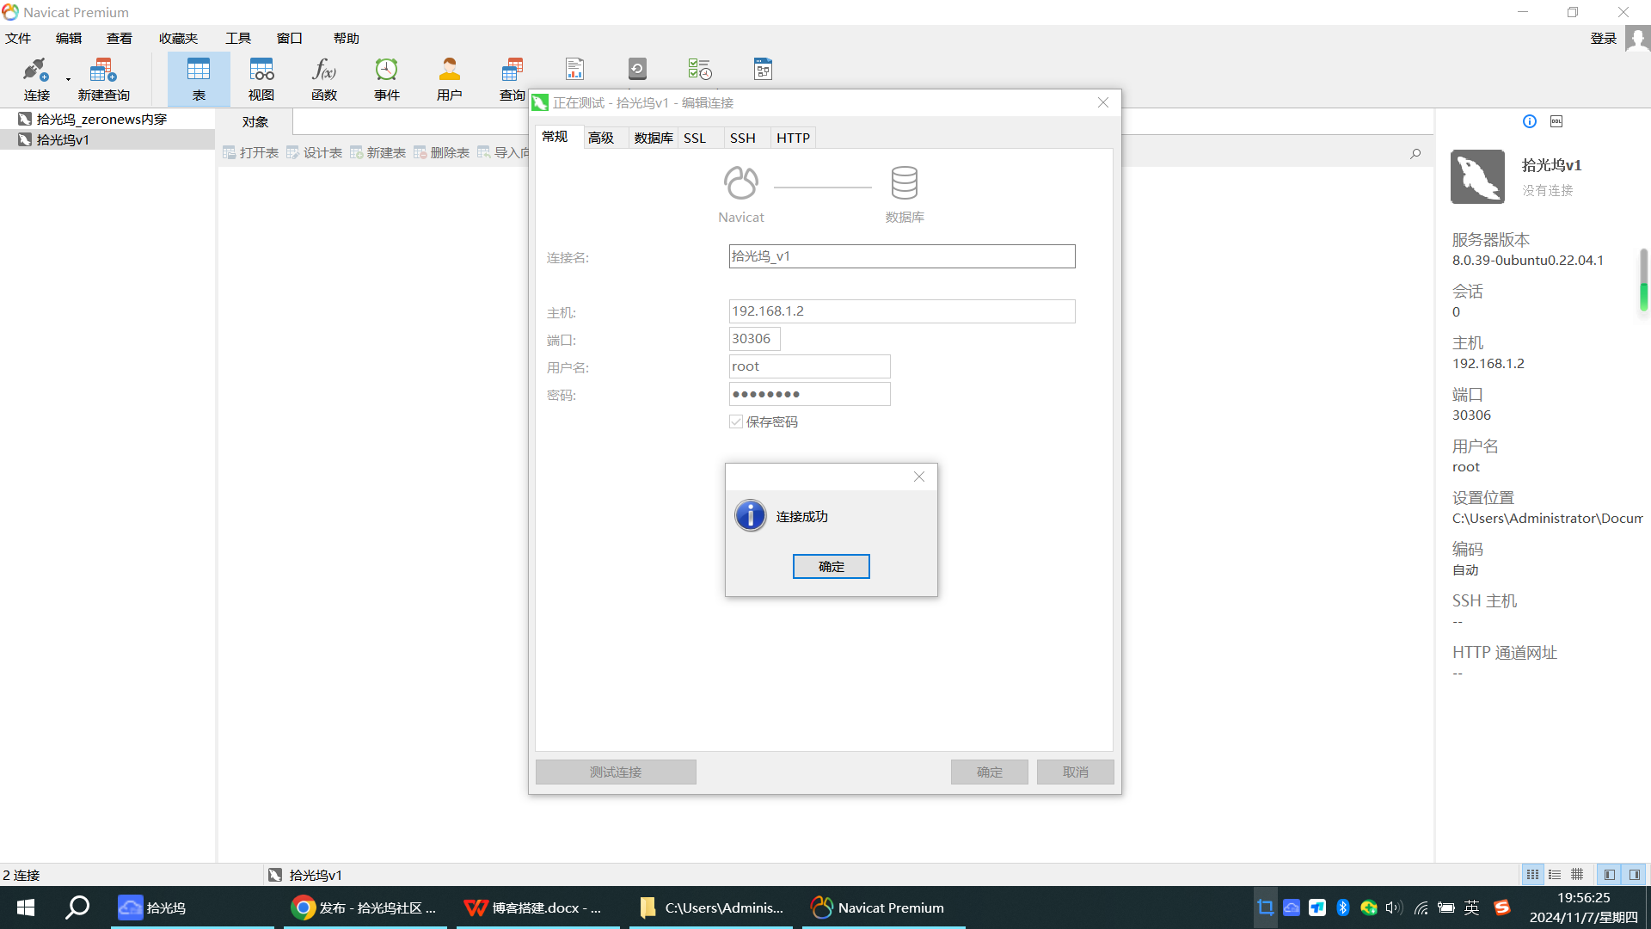
Task: Click the 主机 (host) input field
Action: click(901, 311)
